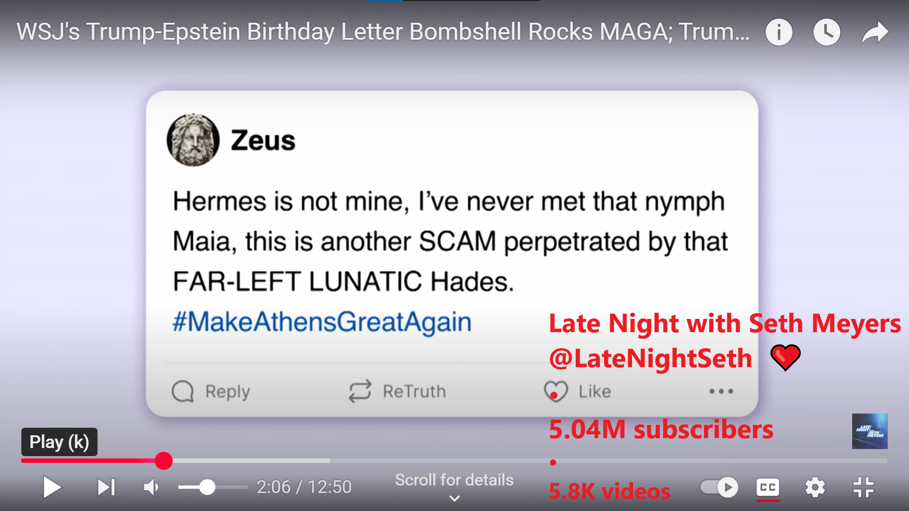Skip to the next video

click(x=106, y=487)
